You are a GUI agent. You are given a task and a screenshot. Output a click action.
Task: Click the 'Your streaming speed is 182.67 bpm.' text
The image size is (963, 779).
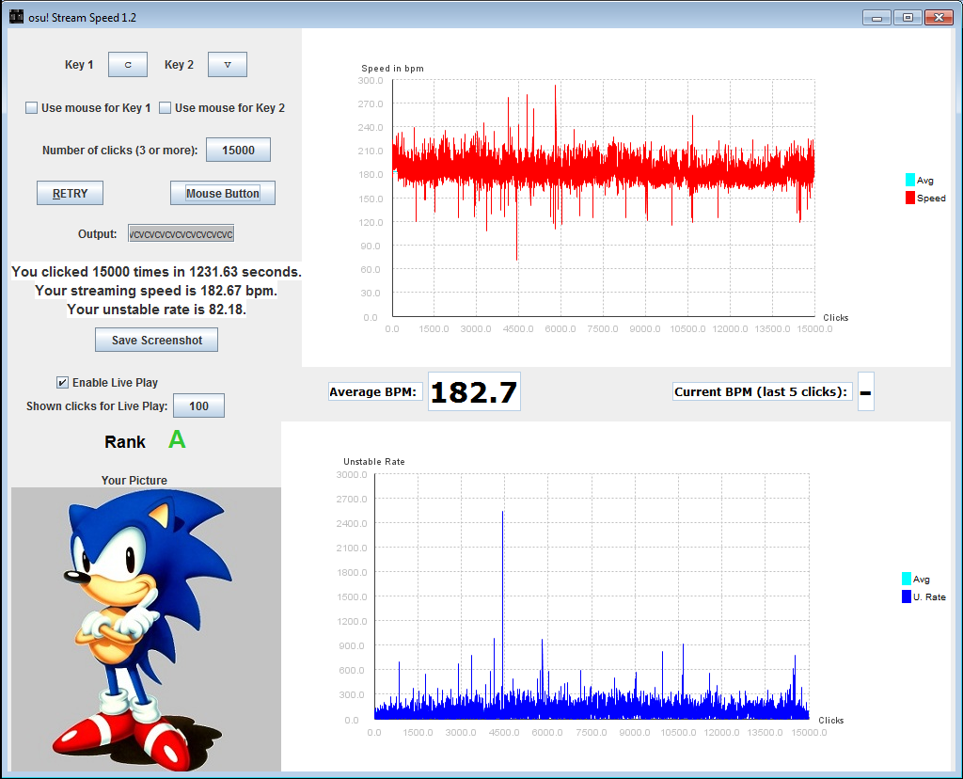coord(156,291)
